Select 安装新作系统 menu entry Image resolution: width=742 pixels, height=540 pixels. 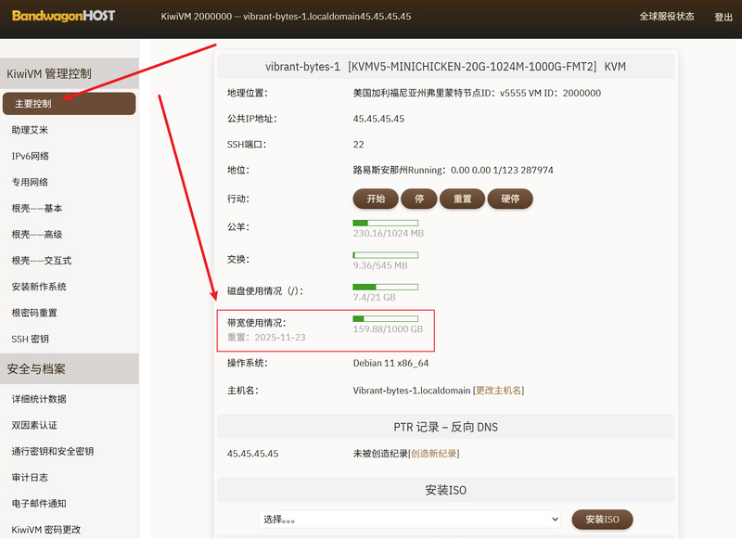point(39,287)
